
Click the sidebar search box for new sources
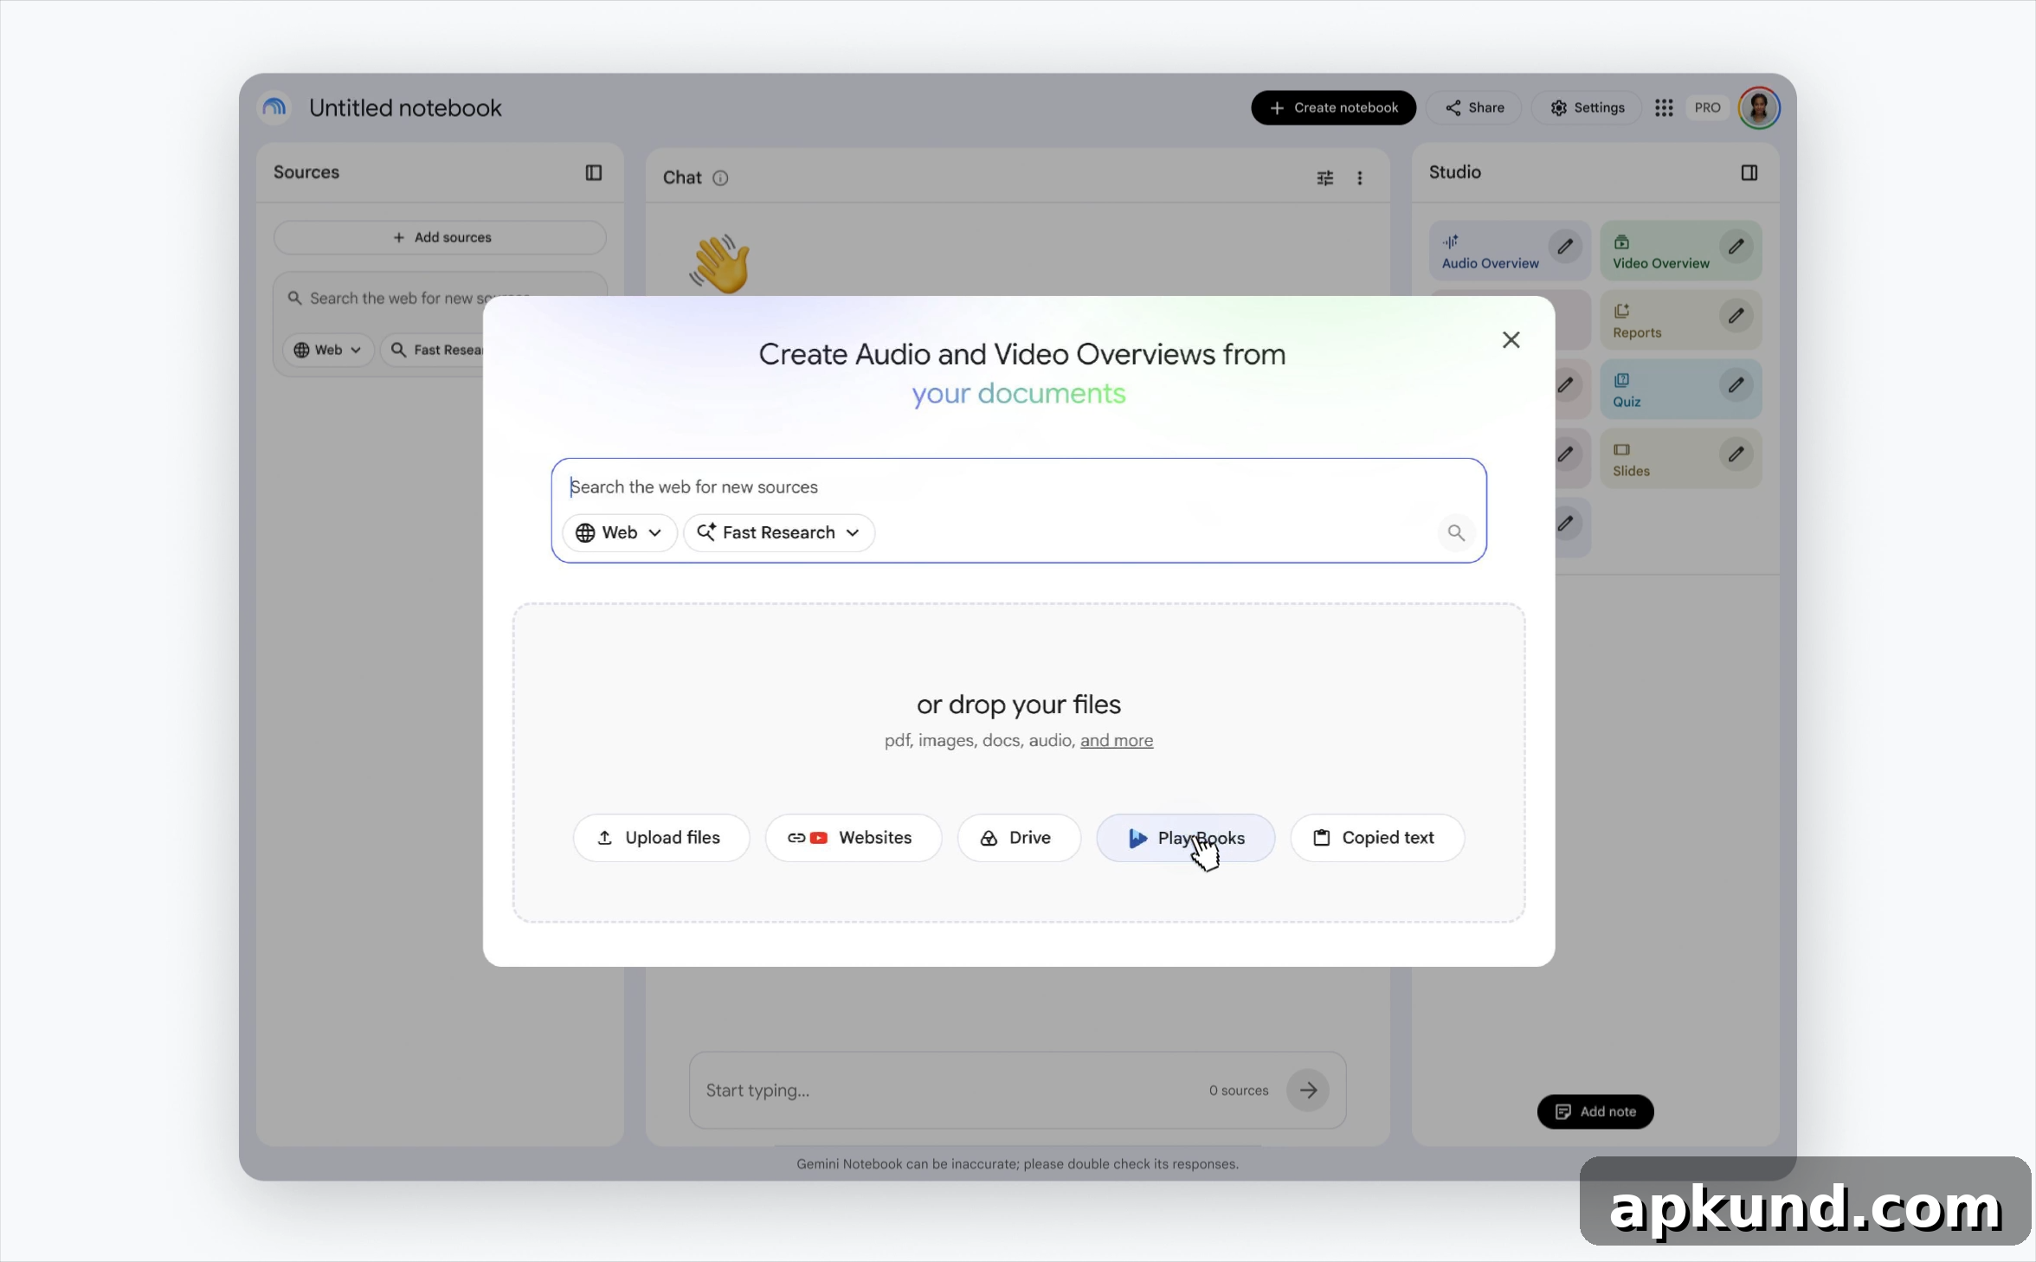[440, 299]
